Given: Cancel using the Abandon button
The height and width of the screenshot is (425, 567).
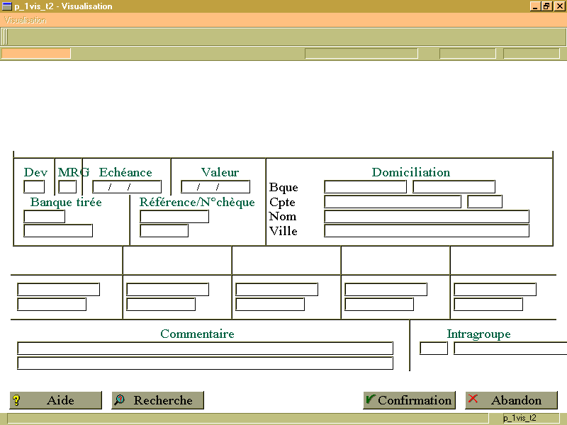Looking at the screenshot, I should 511,400.
